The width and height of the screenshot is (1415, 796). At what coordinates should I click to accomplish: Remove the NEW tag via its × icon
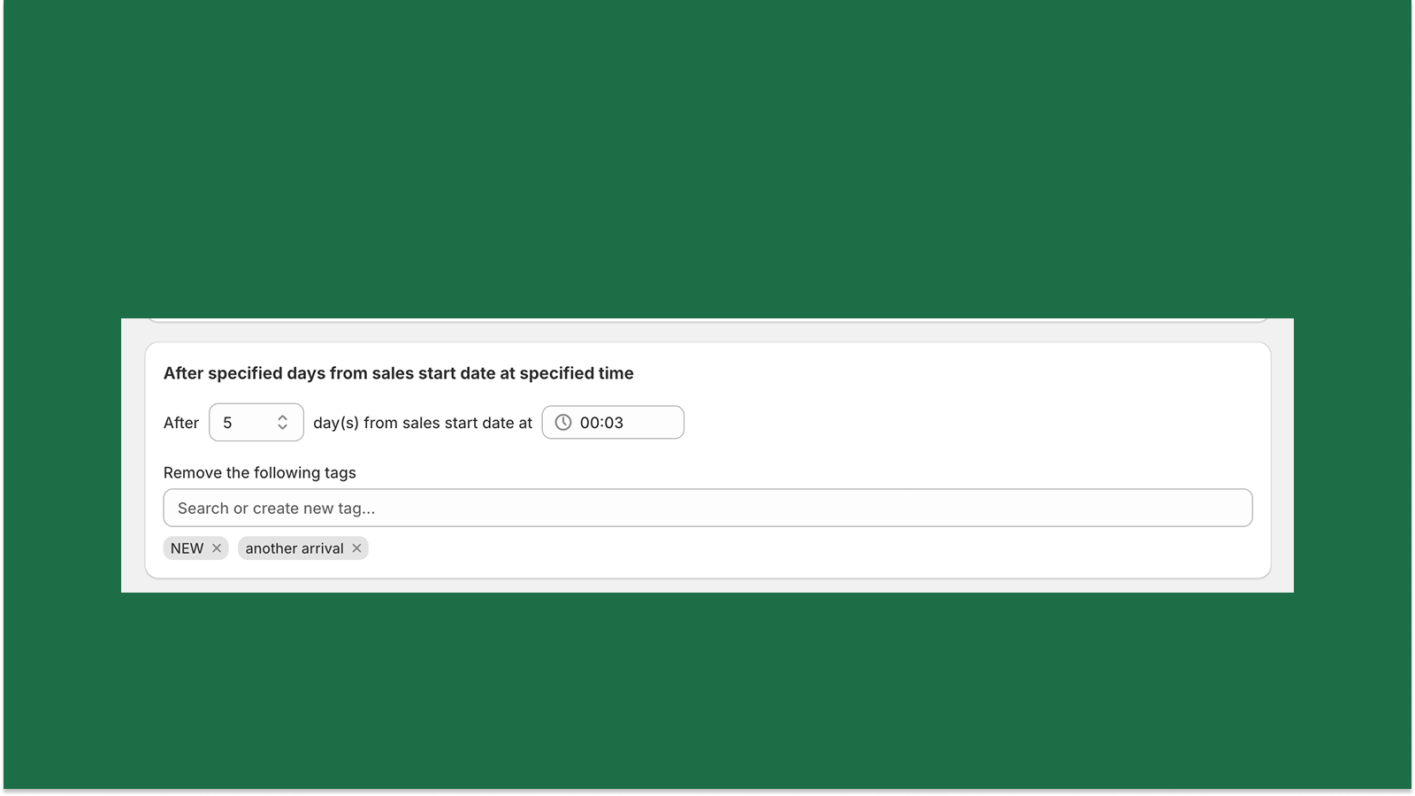coord(218,548)
